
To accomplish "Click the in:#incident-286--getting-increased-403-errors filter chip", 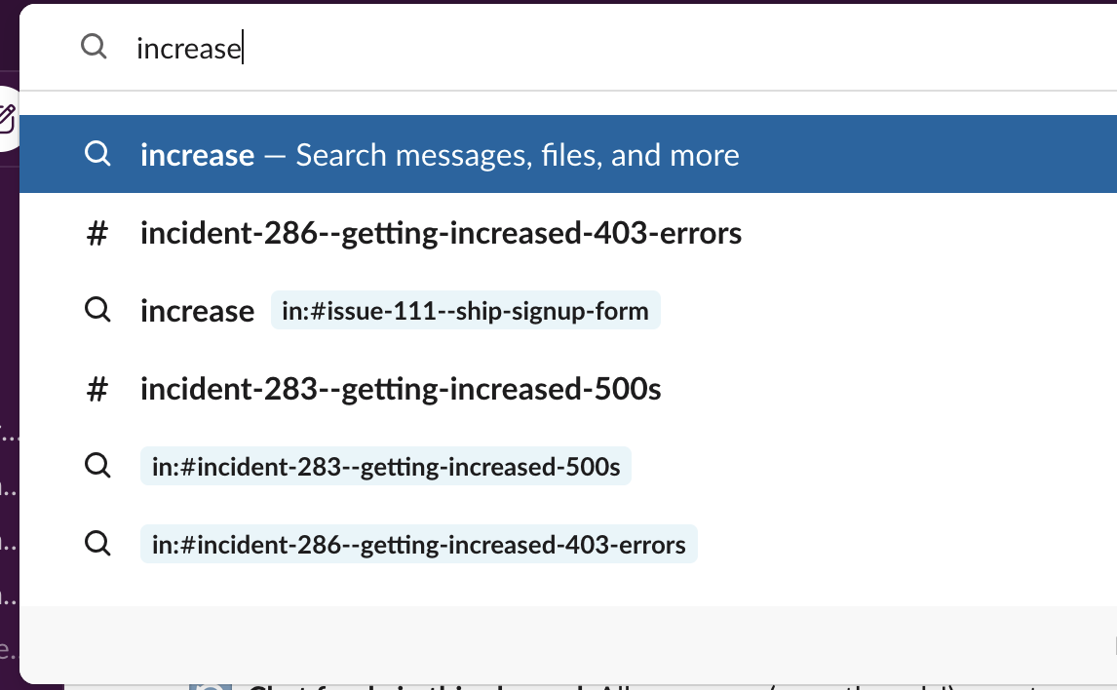I will pos(418,545).
